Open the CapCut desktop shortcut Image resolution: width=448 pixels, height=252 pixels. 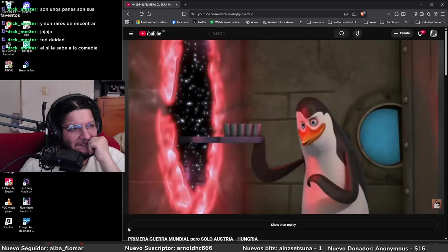point(9,223)
